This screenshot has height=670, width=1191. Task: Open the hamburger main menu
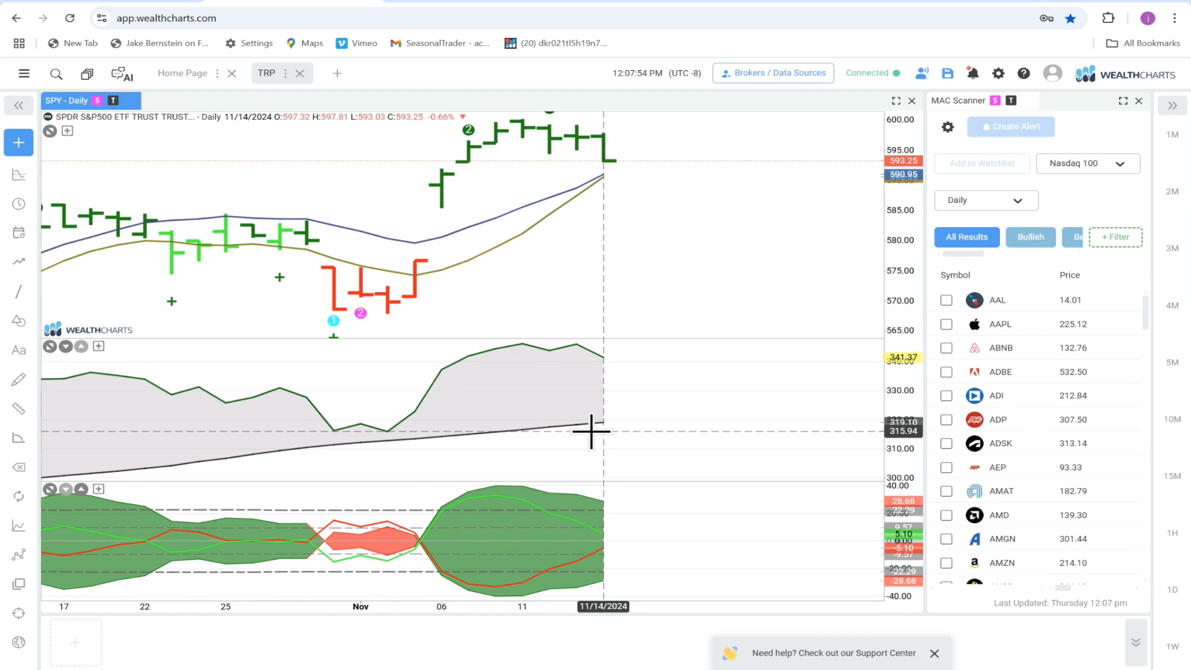[24, 74]
